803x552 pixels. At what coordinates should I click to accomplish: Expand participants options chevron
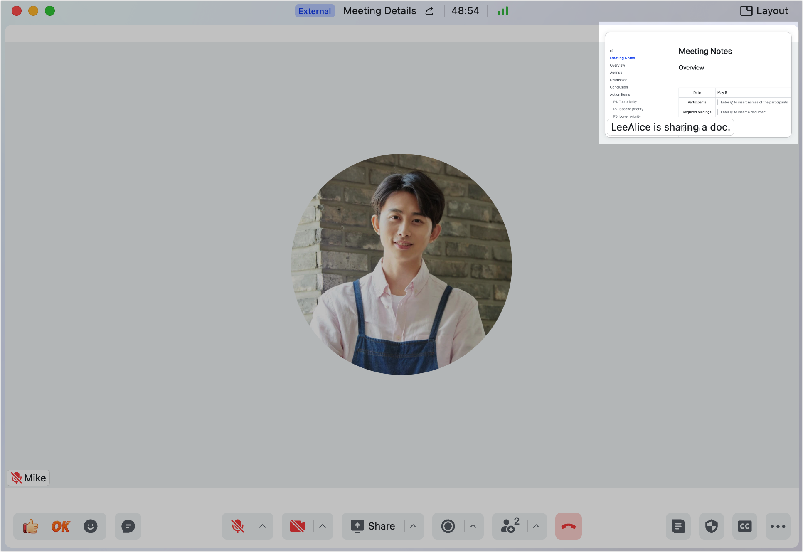click(536, 526)
